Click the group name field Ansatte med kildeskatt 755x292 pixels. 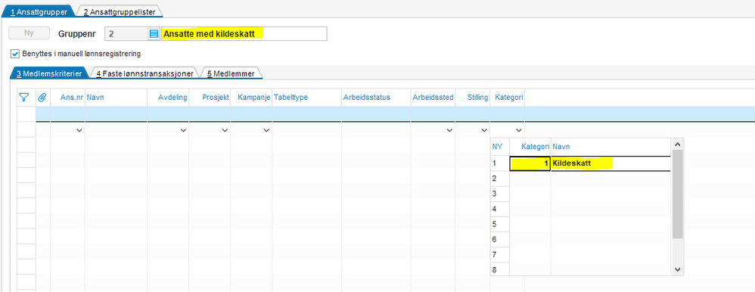(x=244, y=34)
